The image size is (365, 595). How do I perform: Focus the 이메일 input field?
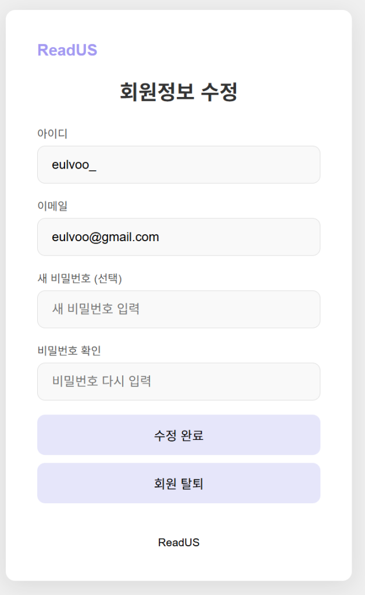click(178, 237)
